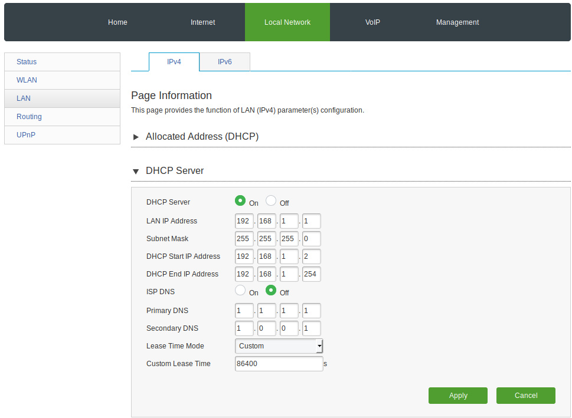Select the DHCP Server On radio button
The height and width of the screenshot is (418, 572).
[240, 200]
